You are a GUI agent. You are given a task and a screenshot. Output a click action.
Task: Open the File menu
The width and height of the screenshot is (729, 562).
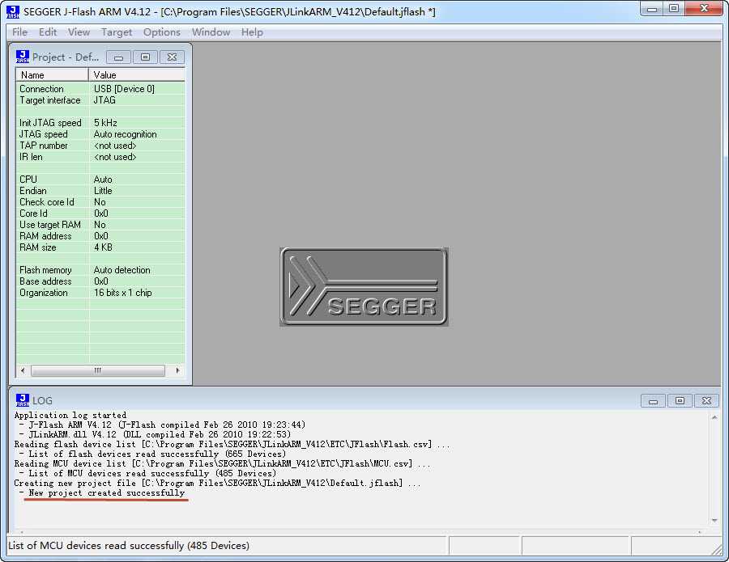[x=19, y=32]
